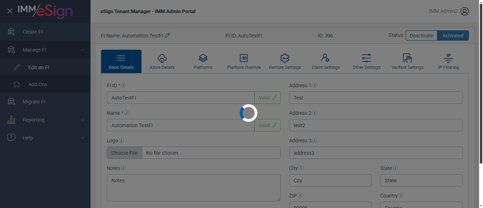Expand the Help menu
The width and height of the screenshot is (483, 208).
point(45,138)
